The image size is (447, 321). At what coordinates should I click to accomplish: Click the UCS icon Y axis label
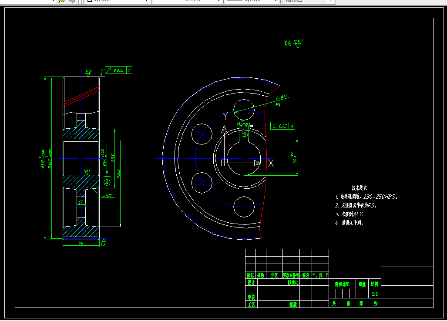[225, 116]
